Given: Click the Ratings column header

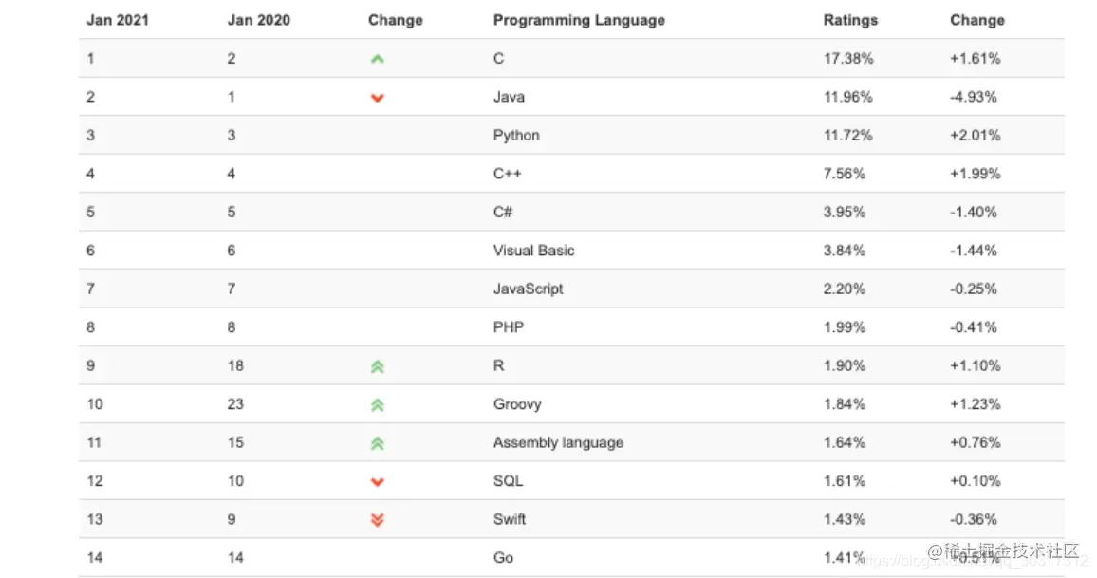Looking at the screenshot, I should coord(850,20).
